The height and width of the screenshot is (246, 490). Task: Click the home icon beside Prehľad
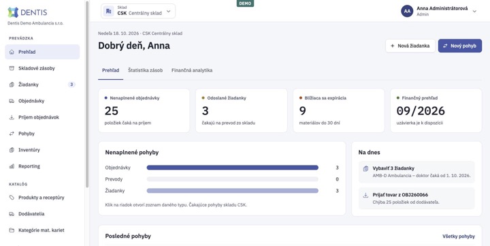(12, 52)
